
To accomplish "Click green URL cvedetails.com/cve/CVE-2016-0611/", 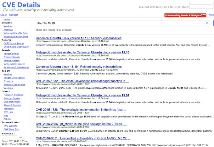I will 63,141.
